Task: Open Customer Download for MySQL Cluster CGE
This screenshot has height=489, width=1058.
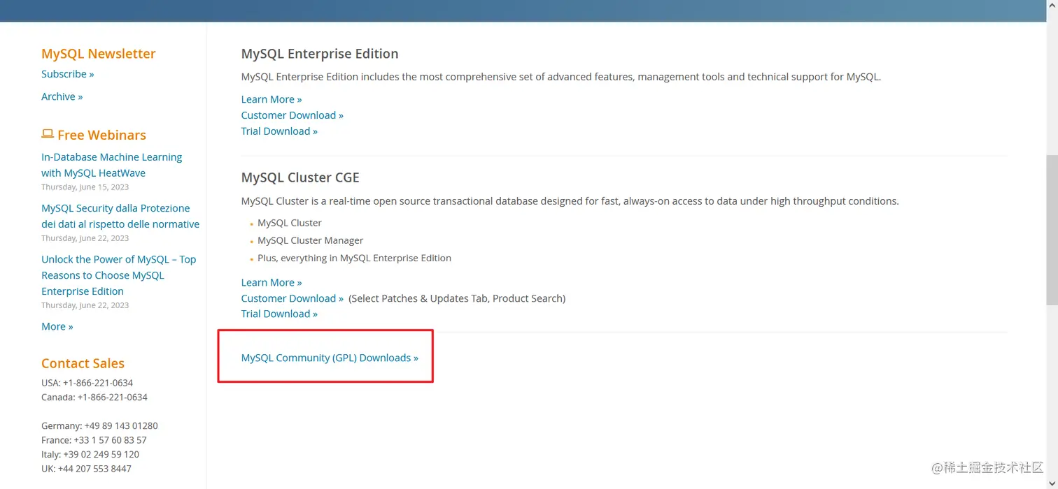Action: [x=292, y=298]
